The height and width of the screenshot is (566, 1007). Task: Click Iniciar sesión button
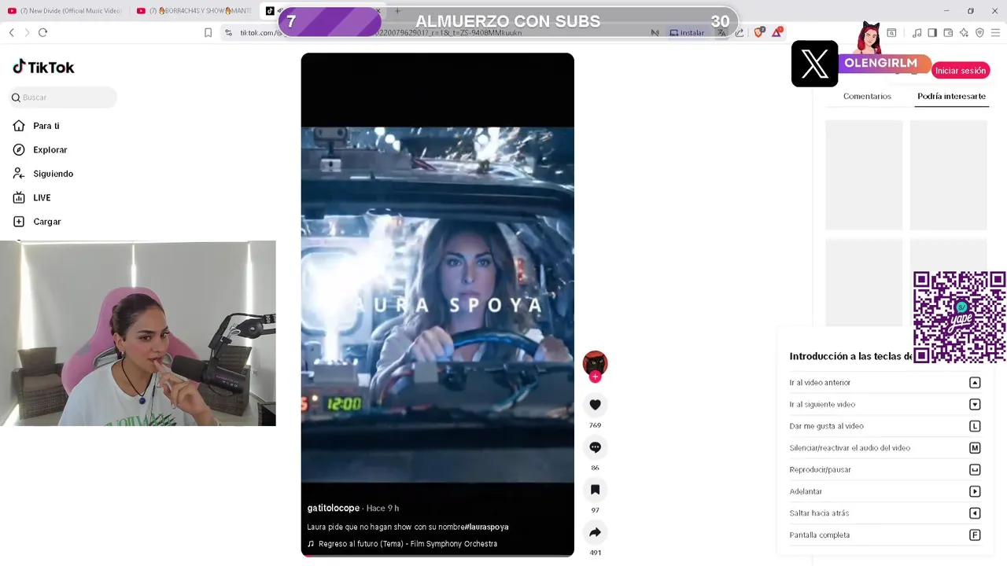[960, 71]
